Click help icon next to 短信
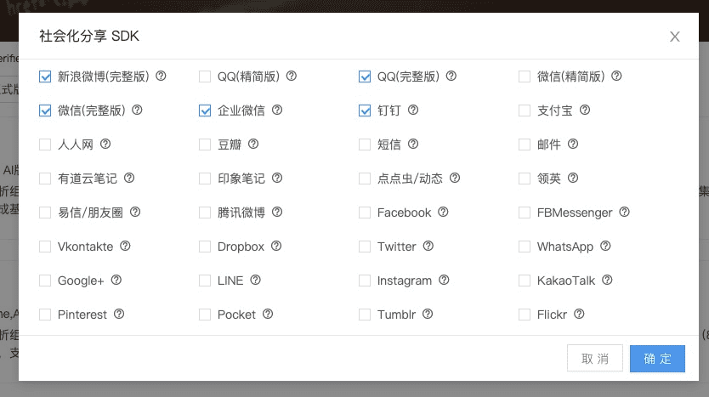709x397 pixels. pyautogui.click(x=413, y=144)
